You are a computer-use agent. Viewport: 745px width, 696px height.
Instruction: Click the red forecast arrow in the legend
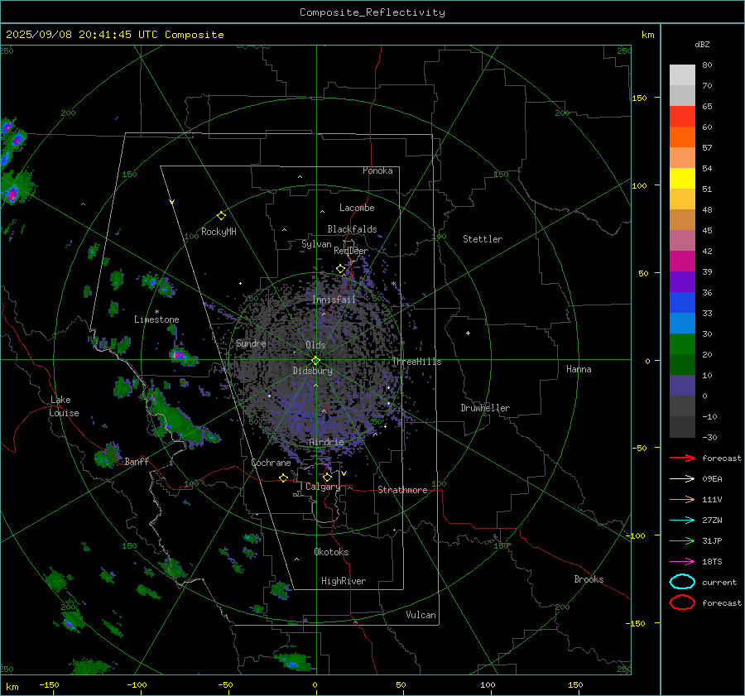(682, 458)
